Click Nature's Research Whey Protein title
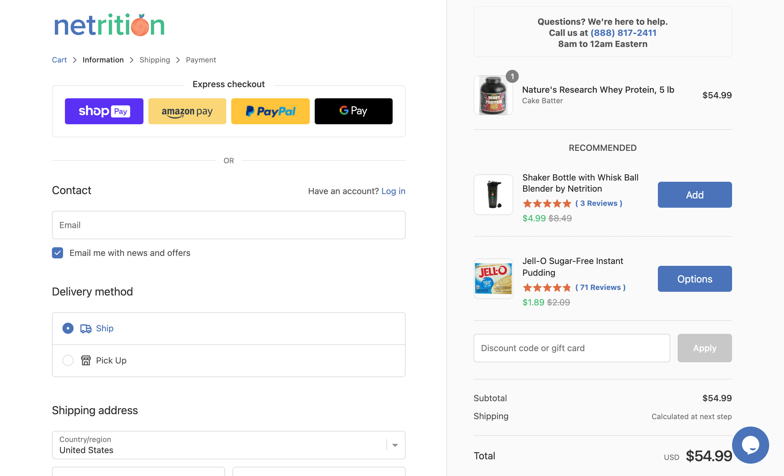Screen dimensions: 784x476 [x=598, y=90]
